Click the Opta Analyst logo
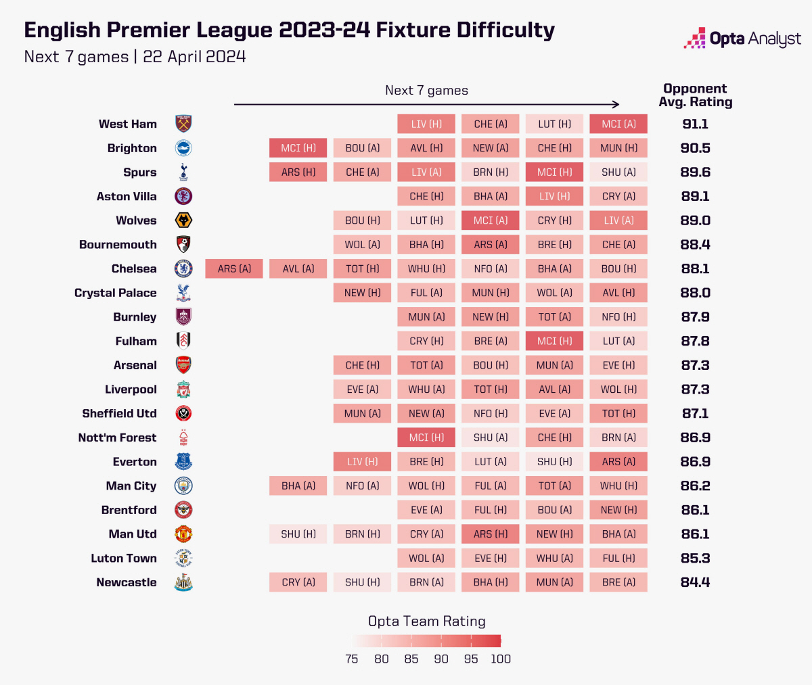Image resolution: width=812 pixels, height=685 pixels. (x=742, y=39)
